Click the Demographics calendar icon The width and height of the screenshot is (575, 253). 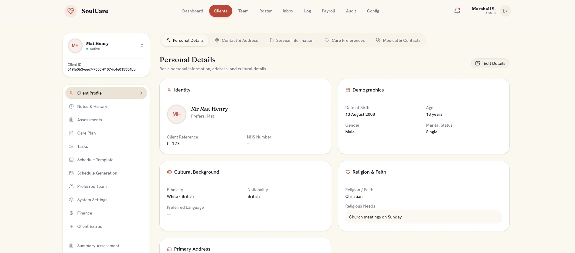click(x=348, y=90)
